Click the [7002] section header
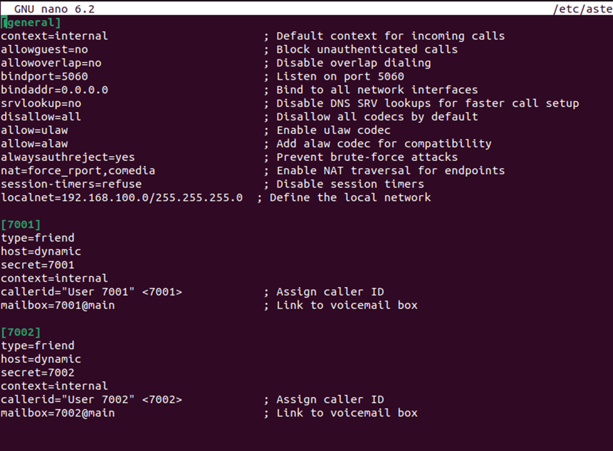Image resolution: width=613 pixels, height=451 pixels. (x=21, y=332)
